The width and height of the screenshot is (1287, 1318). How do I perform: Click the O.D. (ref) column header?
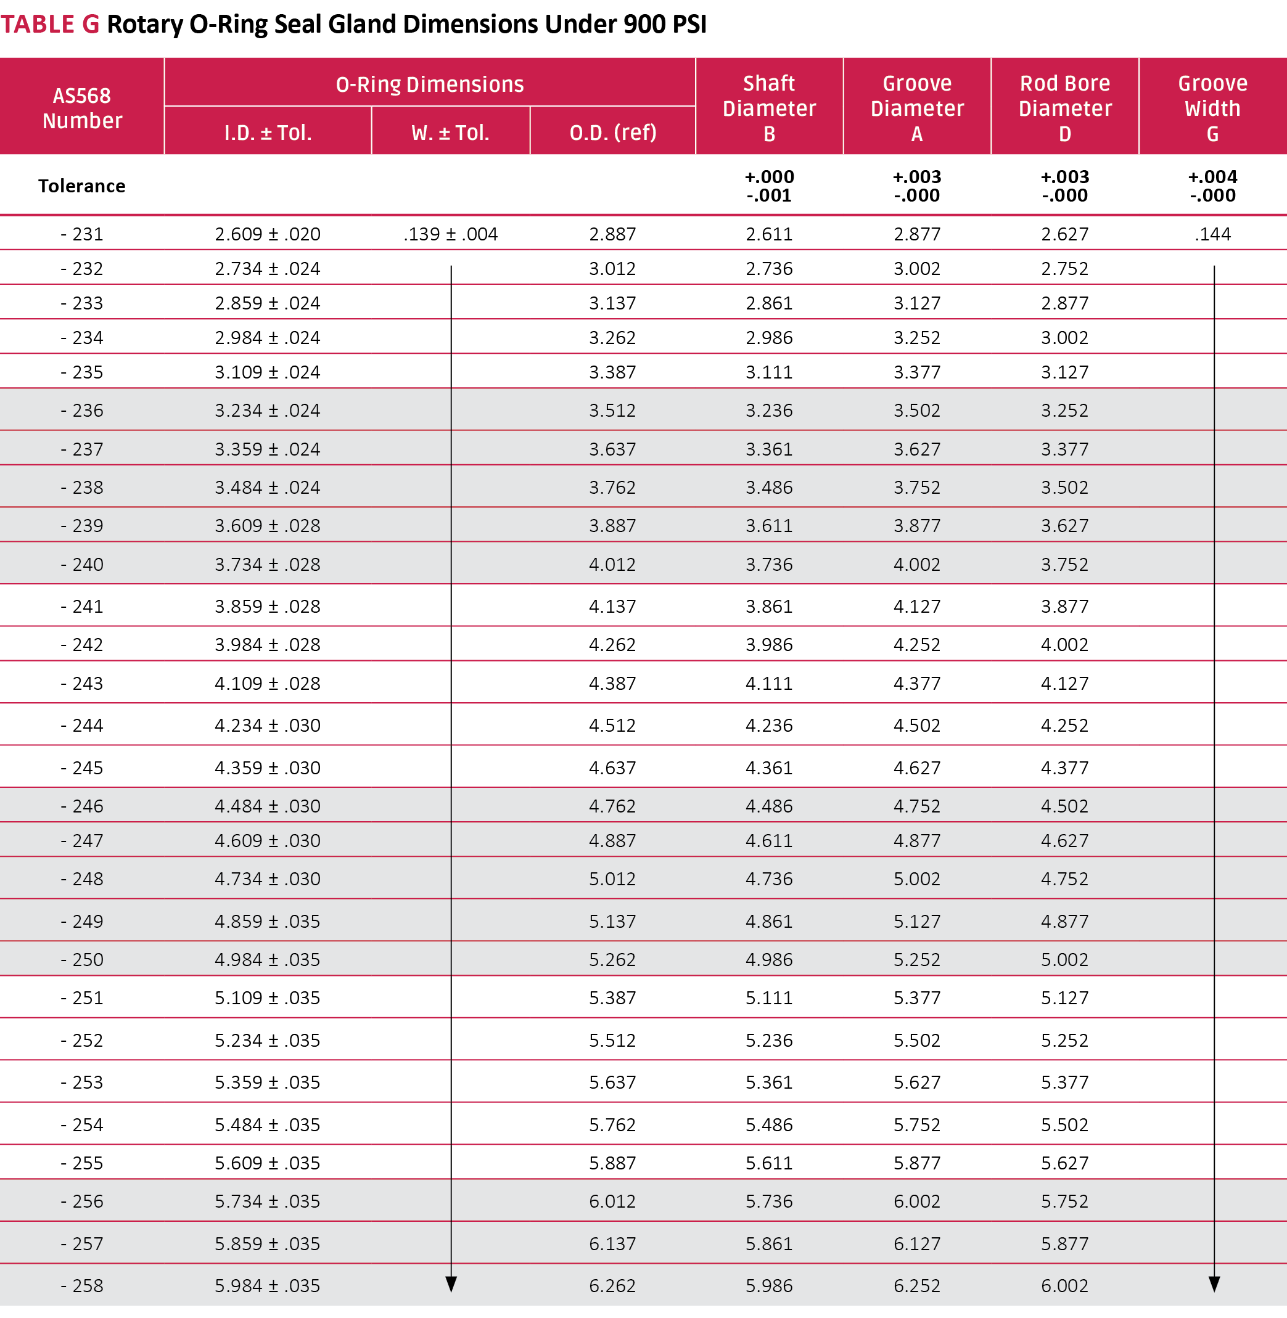pyautogui.click(x=612, y=133)
